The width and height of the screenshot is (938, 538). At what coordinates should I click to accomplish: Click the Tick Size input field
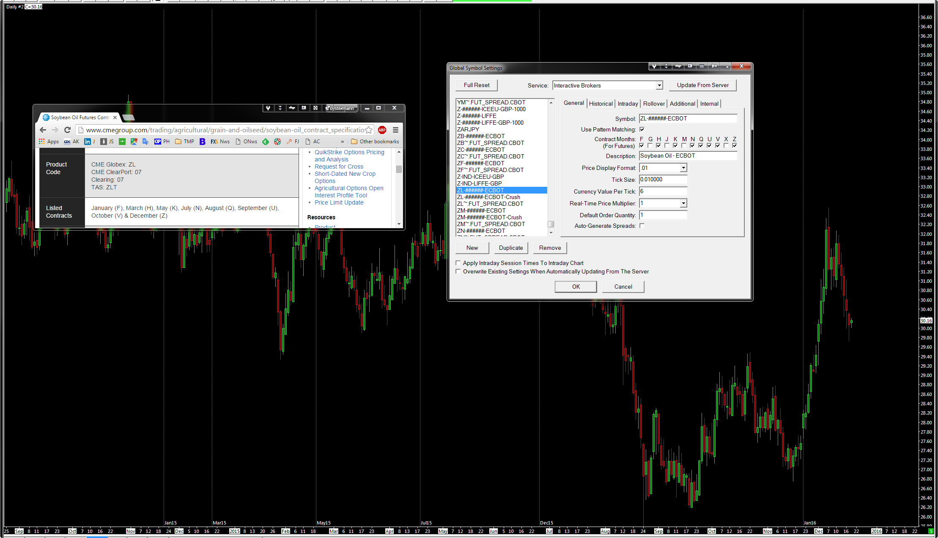(663, 180)
